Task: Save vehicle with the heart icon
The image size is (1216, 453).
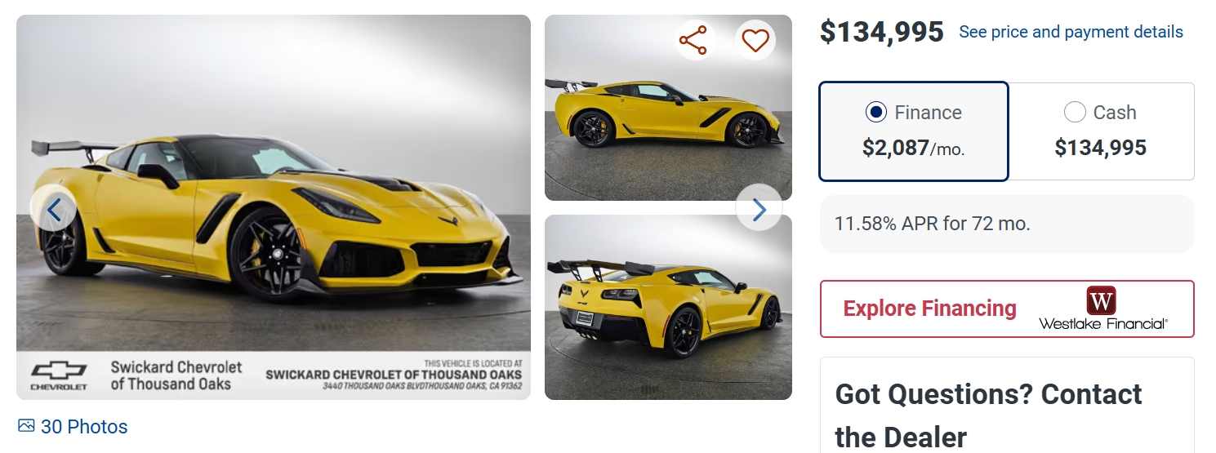Action: click(x=755, y=40)
